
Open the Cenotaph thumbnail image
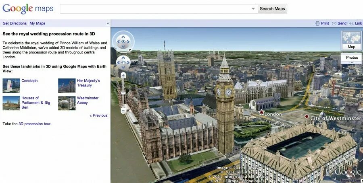coord(11,85)
